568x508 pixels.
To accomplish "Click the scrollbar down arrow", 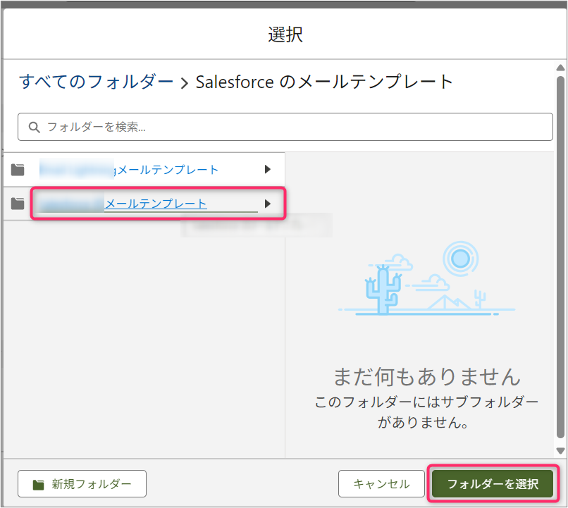I will (560, 450).
